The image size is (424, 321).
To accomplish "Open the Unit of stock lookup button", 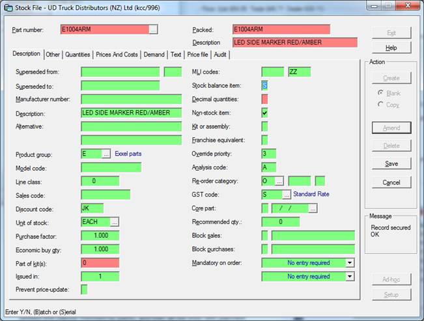I will tap(115, 222).
